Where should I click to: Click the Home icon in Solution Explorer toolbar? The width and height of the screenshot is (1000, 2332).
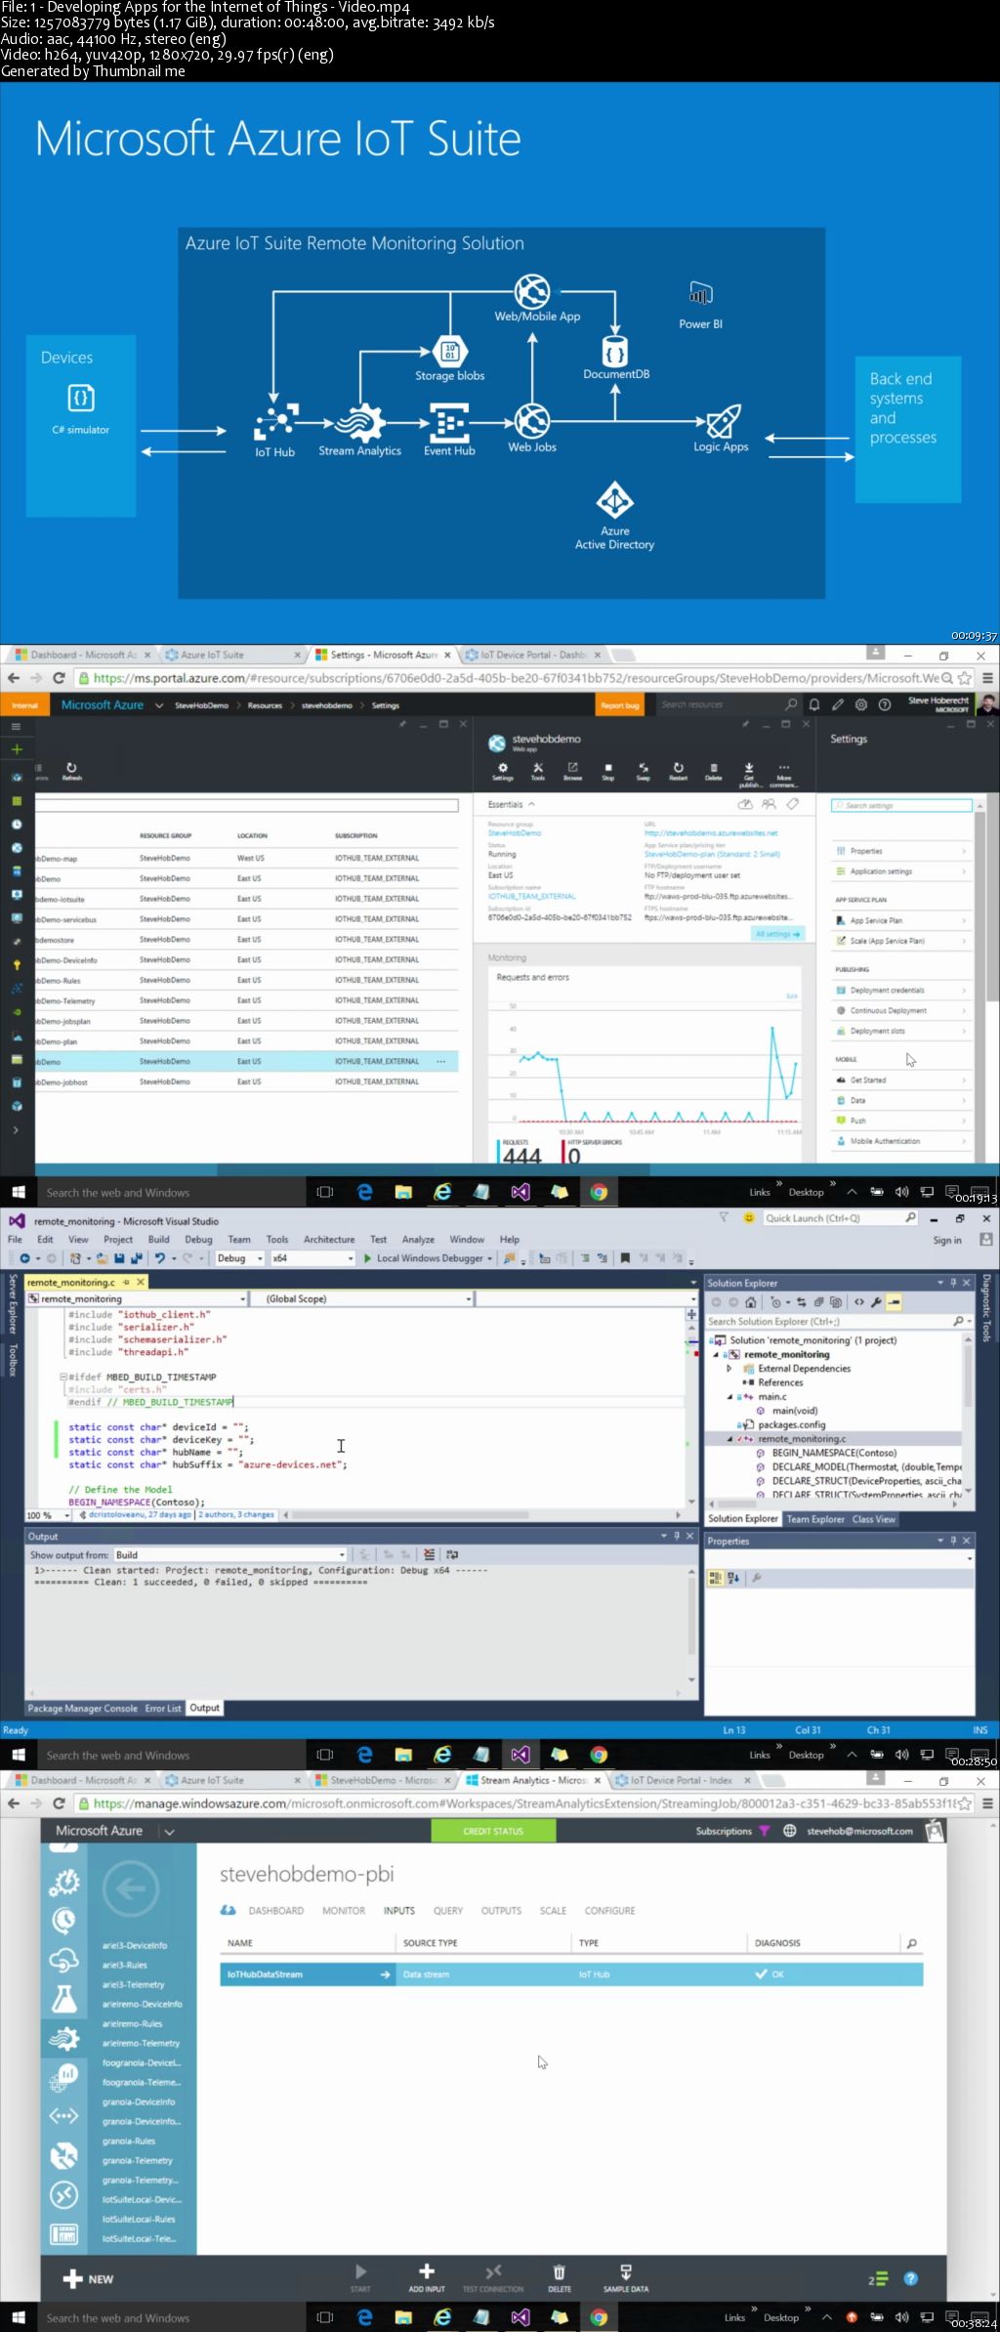click(x=750, y=1302)
